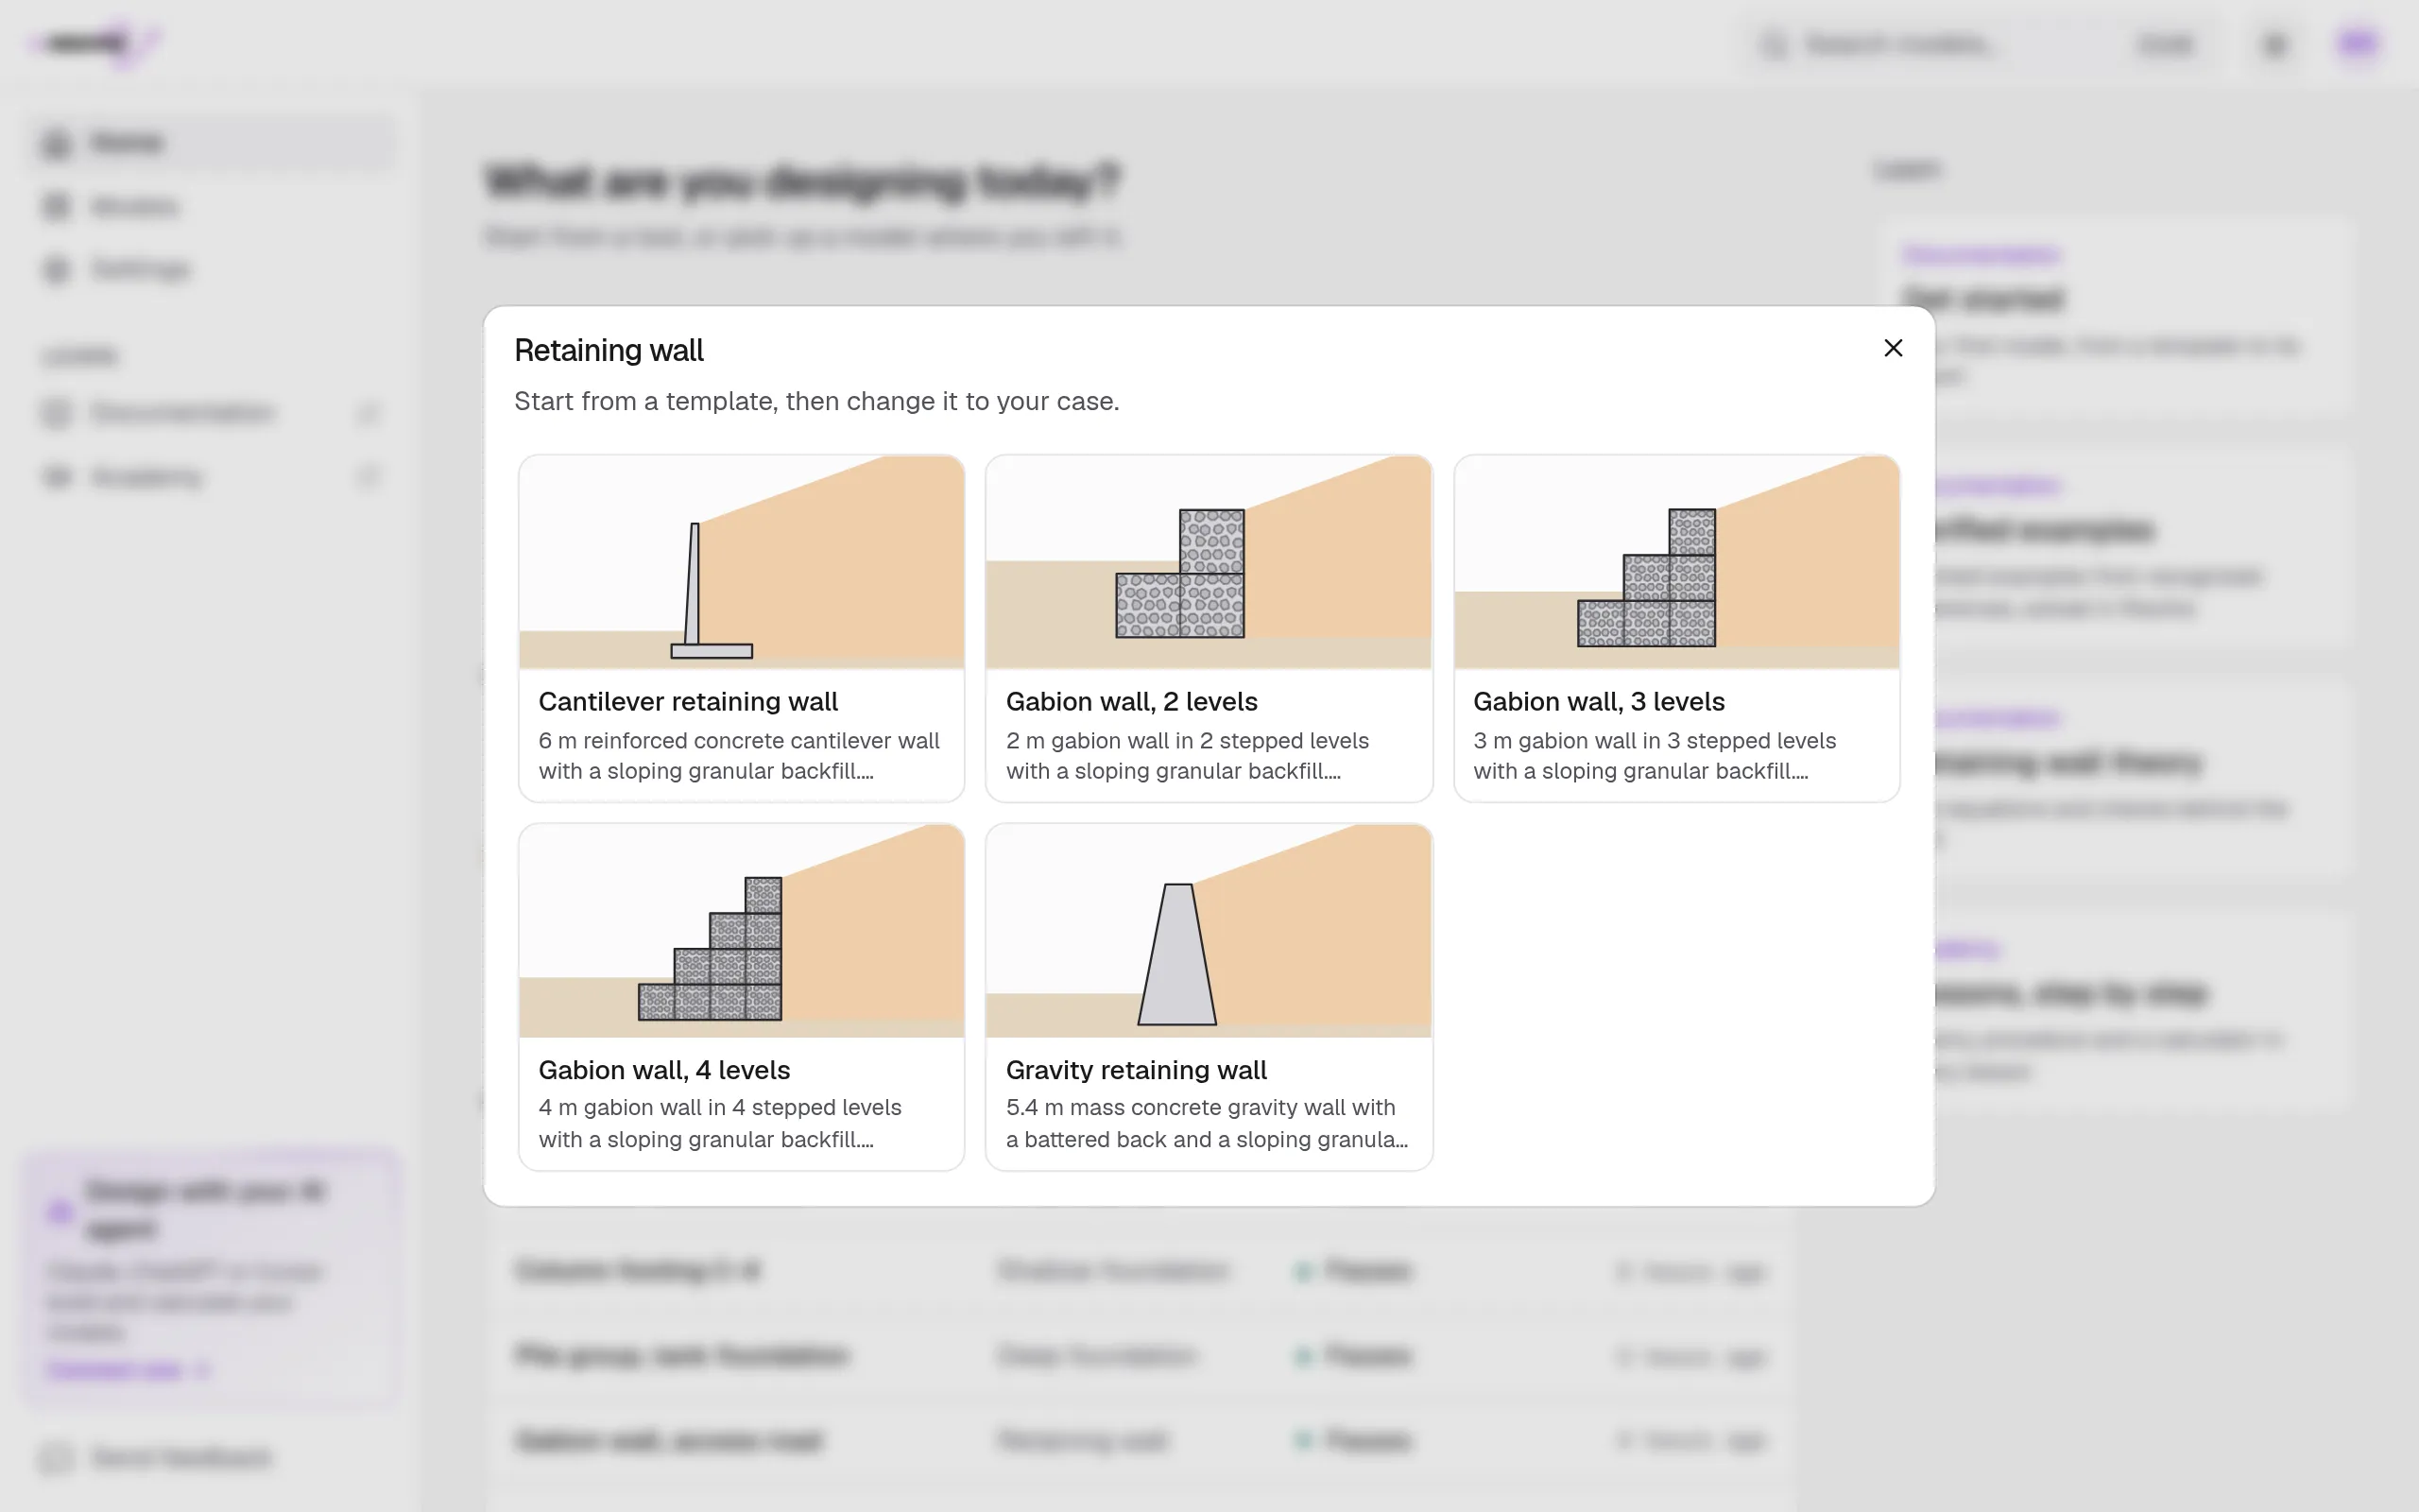
Task: Pick the Gabion wall, 2 levels diagram
Action: coord(1209,562)
